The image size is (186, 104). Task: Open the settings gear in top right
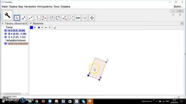[x=180, y=15]
